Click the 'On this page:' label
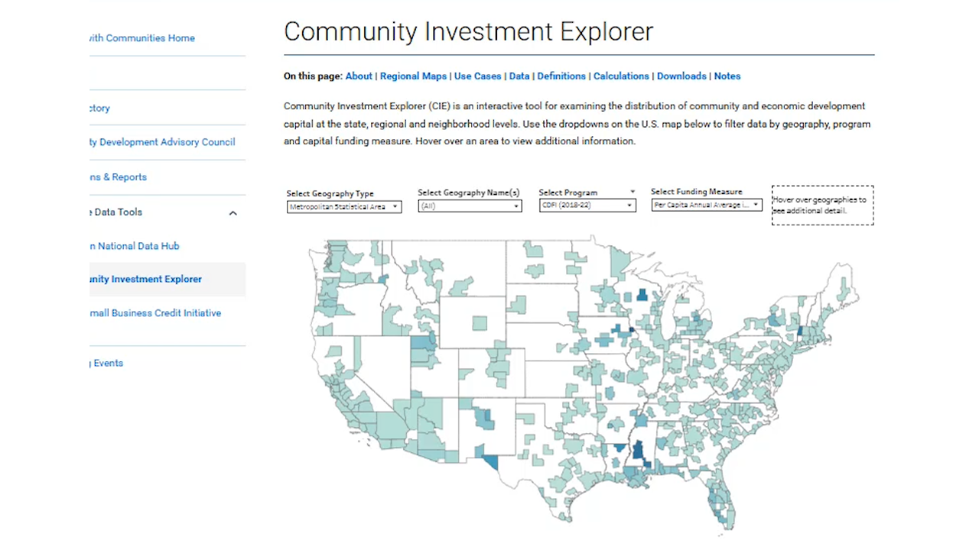Viewport: 979px width, 550px height. point(313,76)
